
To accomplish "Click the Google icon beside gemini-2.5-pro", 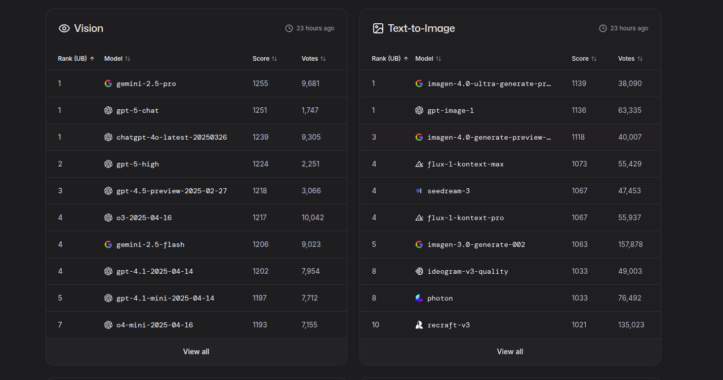I will click(108, 83).
